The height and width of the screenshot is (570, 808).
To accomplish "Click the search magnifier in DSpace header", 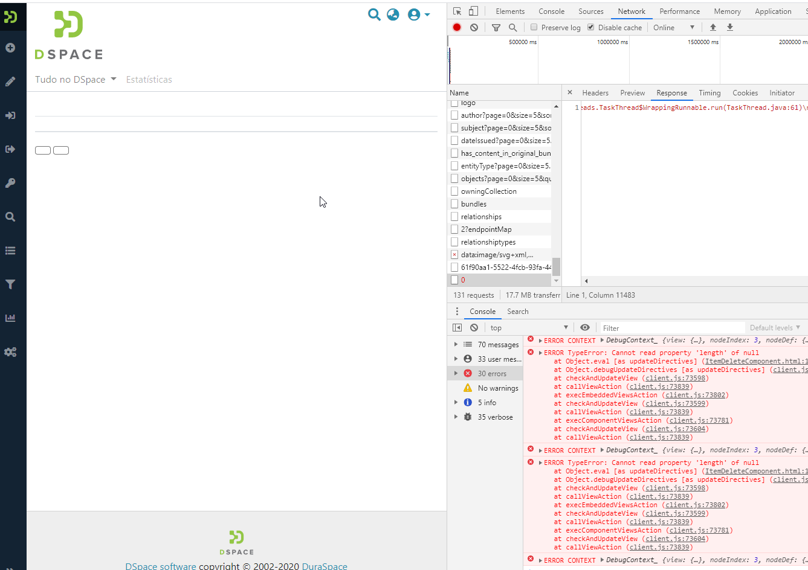I will click(374, 14).
